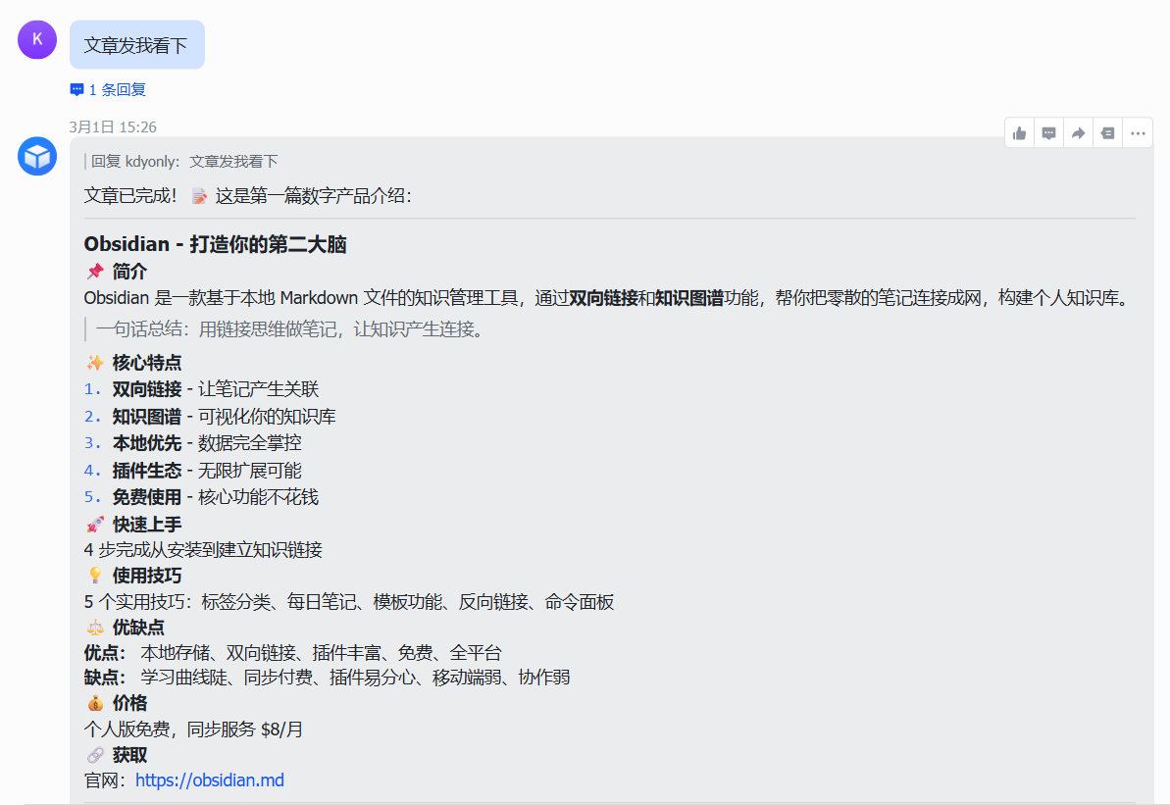Click the money bag emoji beside '价格'
1170x805 pixels.
95,703
